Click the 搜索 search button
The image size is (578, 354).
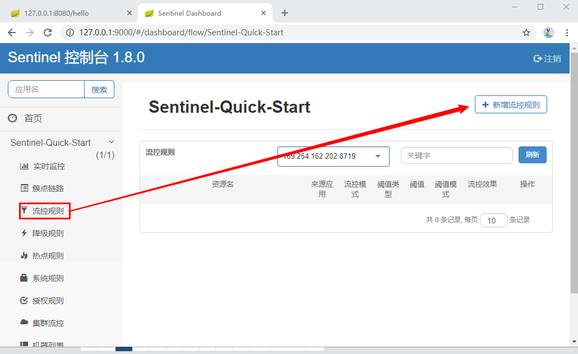point(99,90)
